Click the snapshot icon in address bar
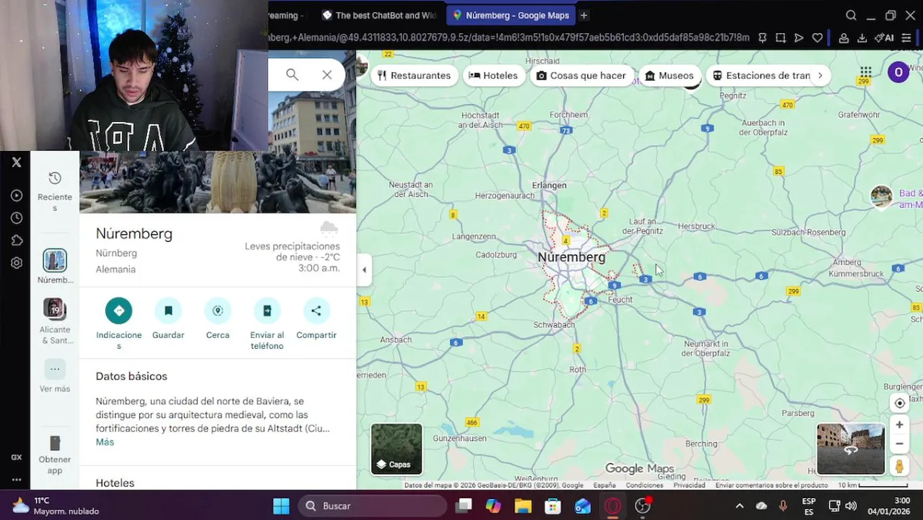Screen dimensions: 923x520 click(x=780, y=38)
